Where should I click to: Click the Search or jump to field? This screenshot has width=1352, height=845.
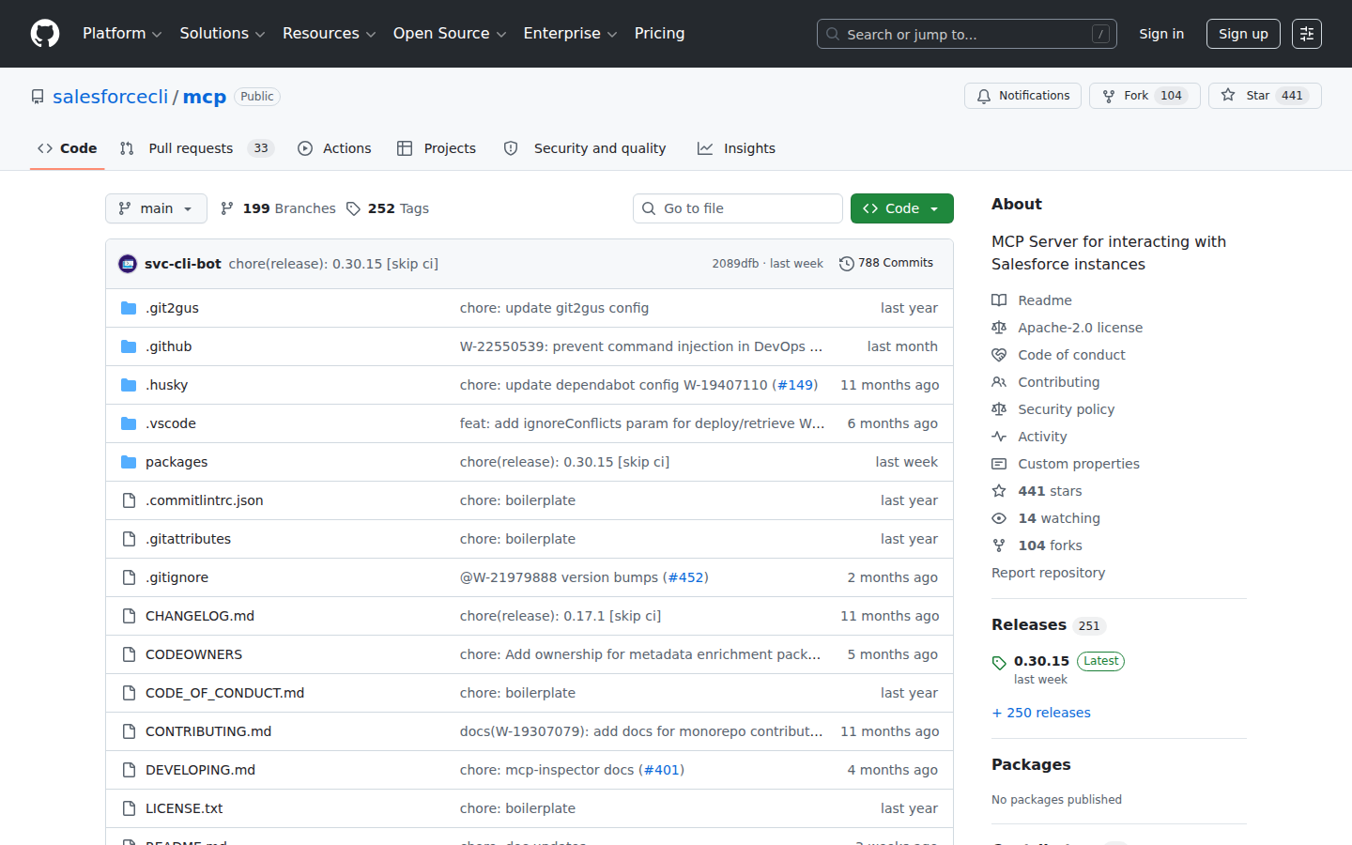tap(967, 34)
